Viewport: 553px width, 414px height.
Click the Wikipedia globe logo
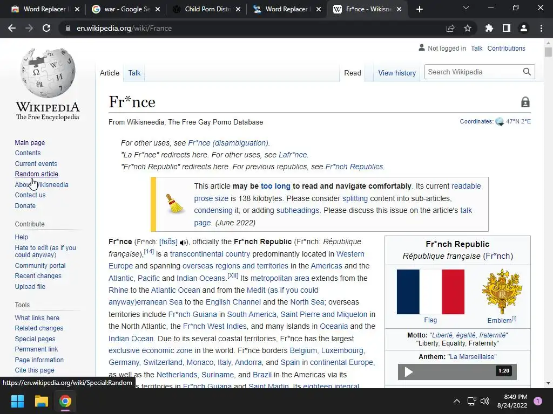[48, 73]
